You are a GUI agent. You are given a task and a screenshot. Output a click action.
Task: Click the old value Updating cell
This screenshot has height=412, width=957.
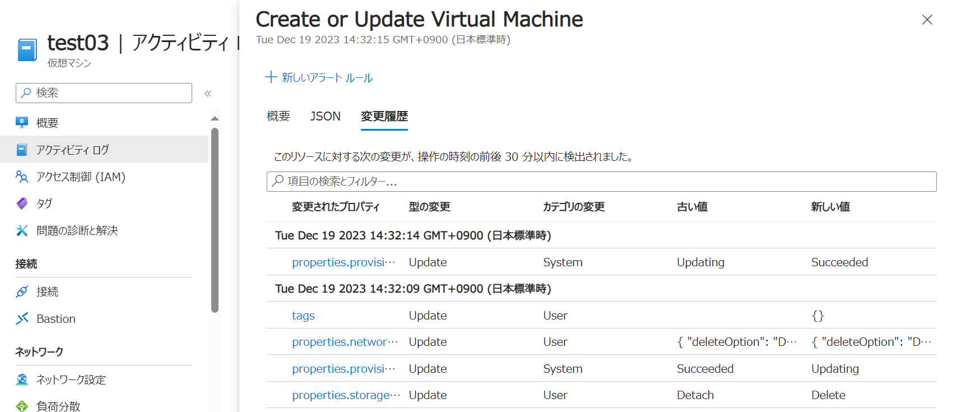coord(700,262)
